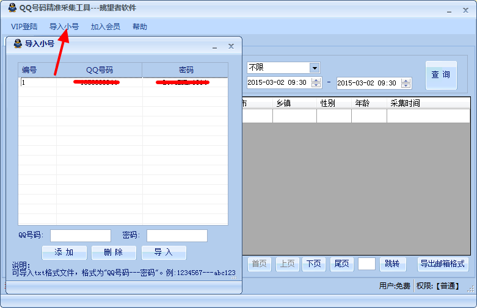Viewport: 477px width, 308px height.
Task: Increase the start date value
Action: pos(316,80)
